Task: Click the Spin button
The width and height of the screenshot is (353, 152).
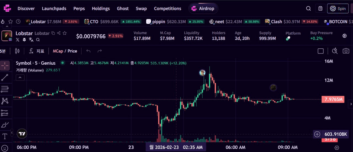Action: 338,9
